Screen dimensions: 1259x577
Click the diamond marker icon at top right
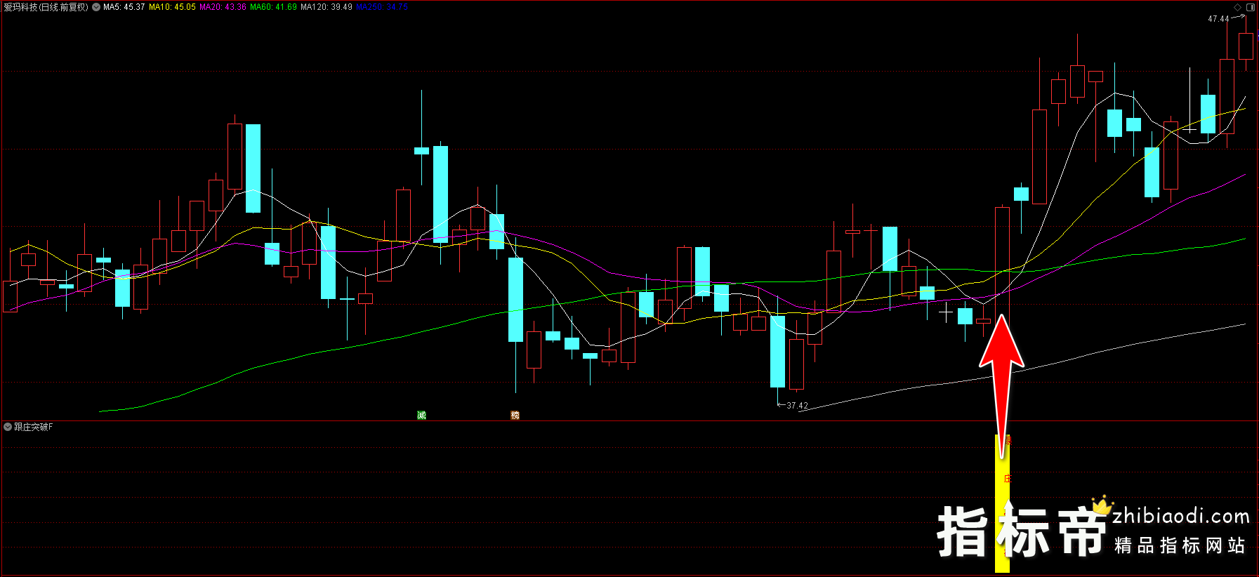(x=1237, y=7)
